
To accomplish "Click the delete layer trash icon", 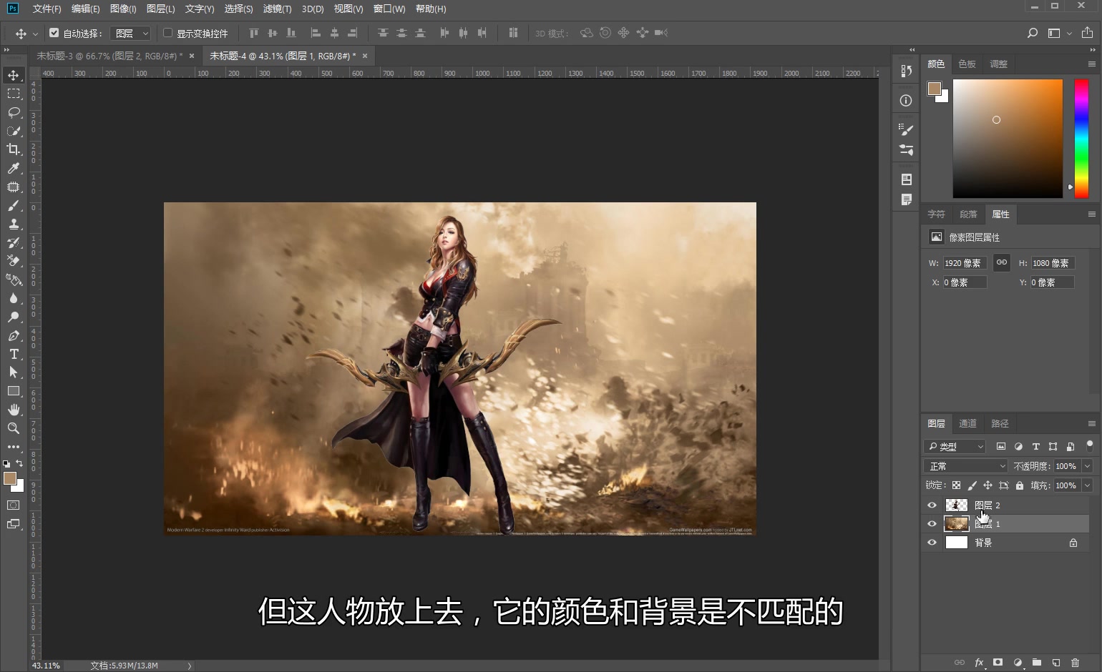I will 1075,663.
